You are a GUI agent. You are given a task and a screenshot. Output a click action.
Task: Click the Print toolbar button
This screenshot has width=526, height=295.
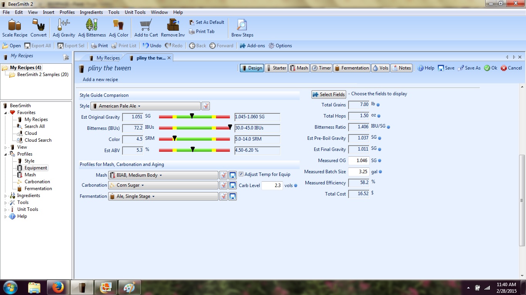99,46
